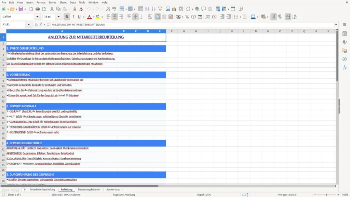Open font color dropdown arrow
Screen dimensions: 350x197
[x=94, y=17]
